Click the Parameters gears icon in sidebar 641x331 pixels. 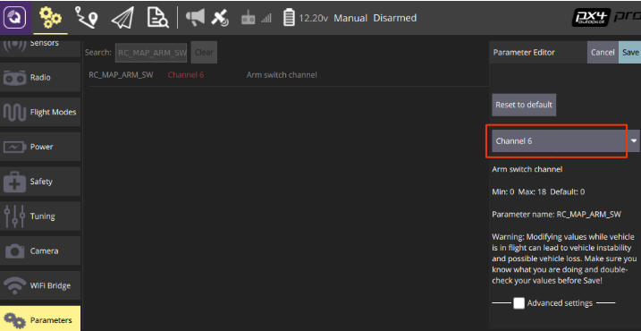click(14, 320)
